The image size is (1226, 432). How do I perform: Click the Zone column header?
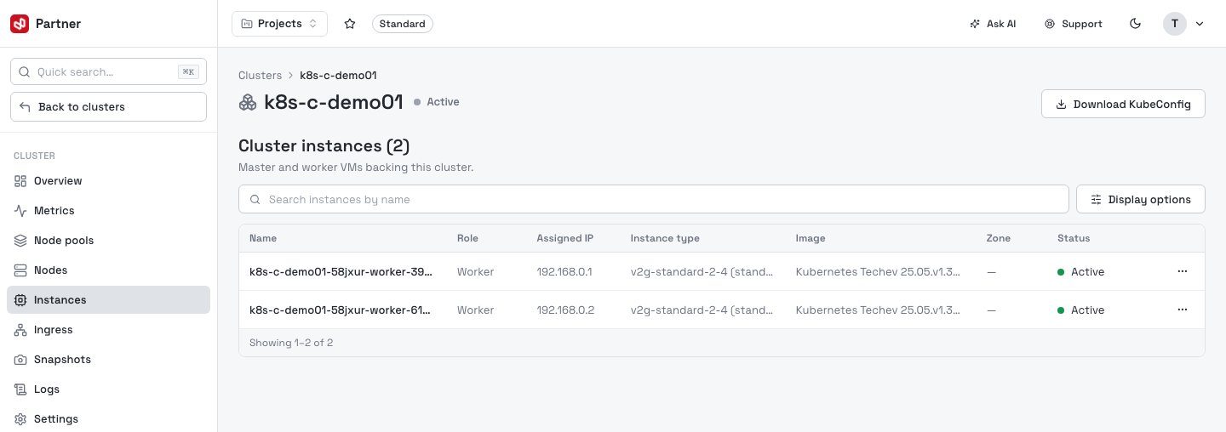(x=999, y=238)
